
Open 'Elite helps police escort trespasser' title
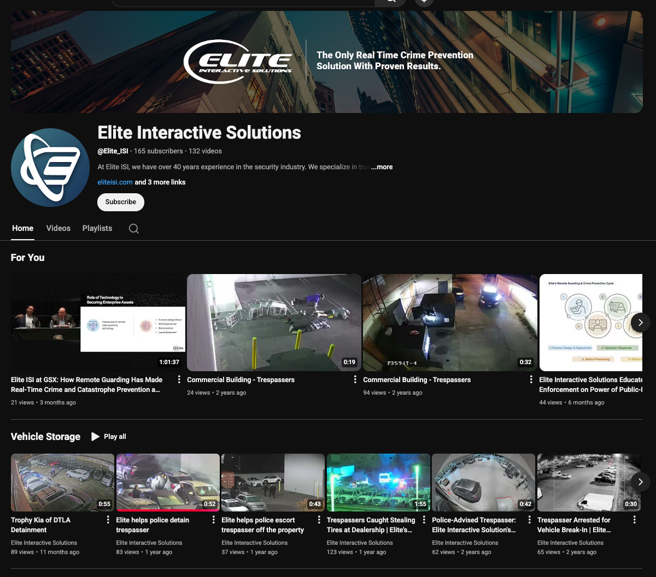pyautogui.click(x=262, y=525)
